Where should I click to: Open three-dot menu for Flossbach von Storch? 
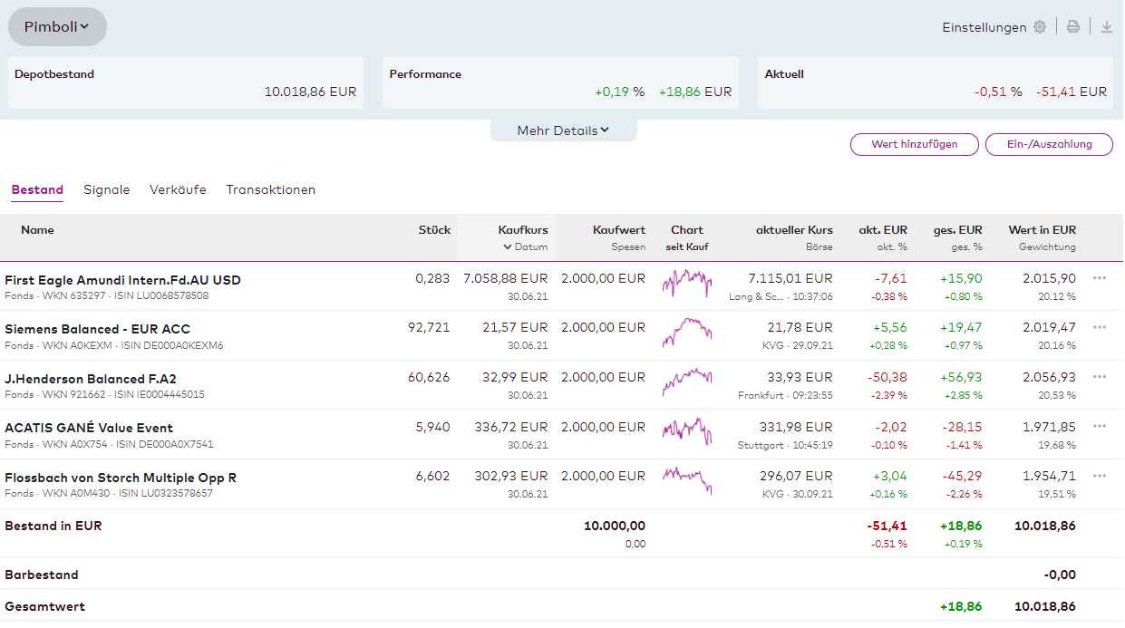pyautogui.click(x=1100, y=476)
